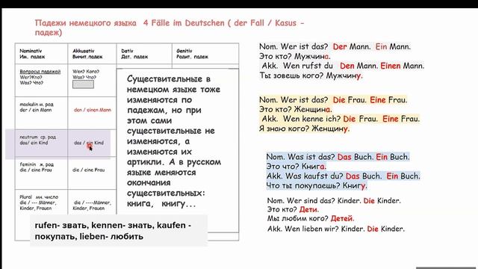
Task: Click the line "Это кто? Мужчина."
Action: [295, 57]
